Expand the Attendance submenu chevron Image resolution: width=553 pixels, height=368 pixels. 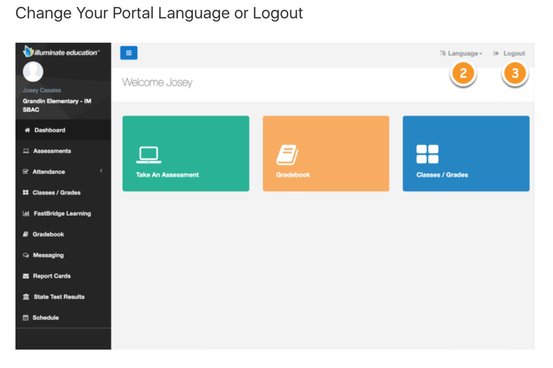pyautogui.click(x=101, y=171)
